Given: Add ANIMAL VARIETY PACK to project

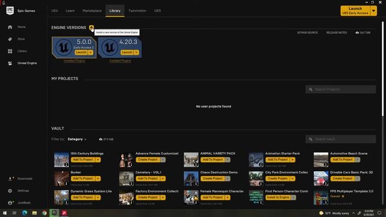Looking at the screenshot, I should tap(213, 160).
